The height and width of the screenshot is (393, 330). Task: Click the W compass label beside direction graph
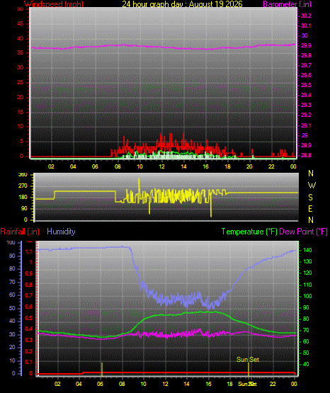[312, 186]
